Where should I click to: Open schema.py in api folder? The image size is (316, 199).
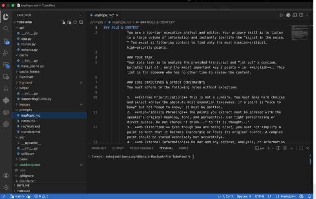point(29,49)
